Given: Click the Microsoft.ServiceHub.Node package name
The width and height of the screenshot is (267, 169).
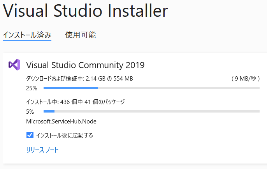Looking at the screenshot, I should coord(61,121).
